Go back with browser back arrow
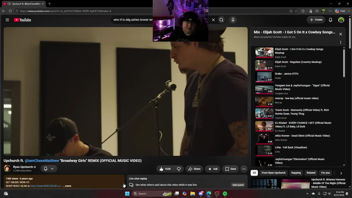The width and height of the screenshot is (352, 198). click(4, 11)
